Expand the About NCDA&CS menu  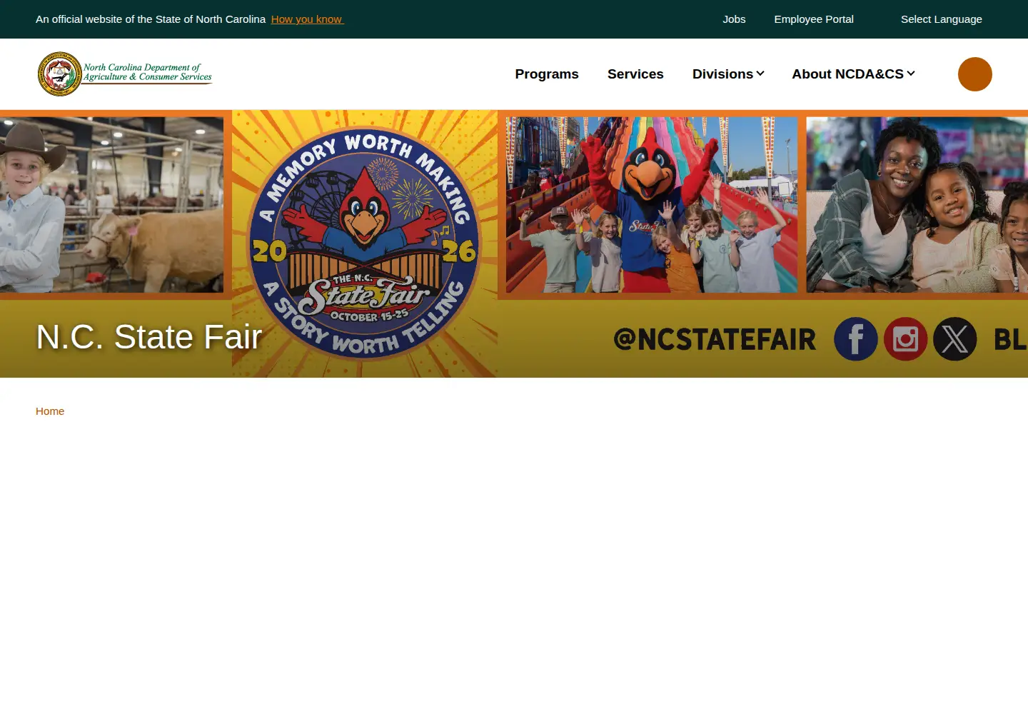pos(853,74)
